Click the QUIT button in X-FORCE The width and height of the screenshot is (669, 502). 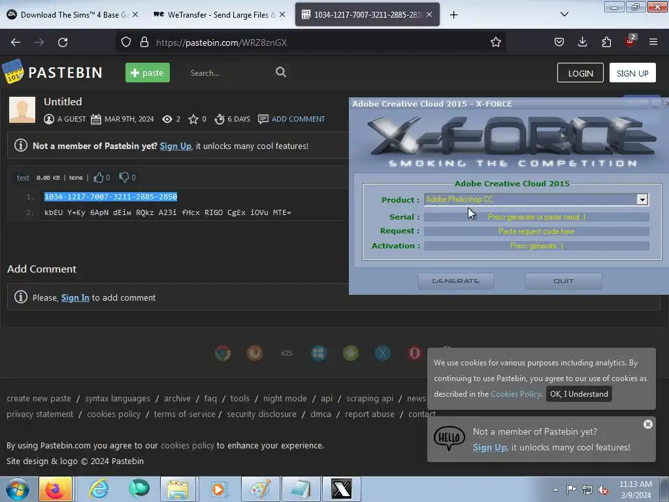click(x=563, y=281)
